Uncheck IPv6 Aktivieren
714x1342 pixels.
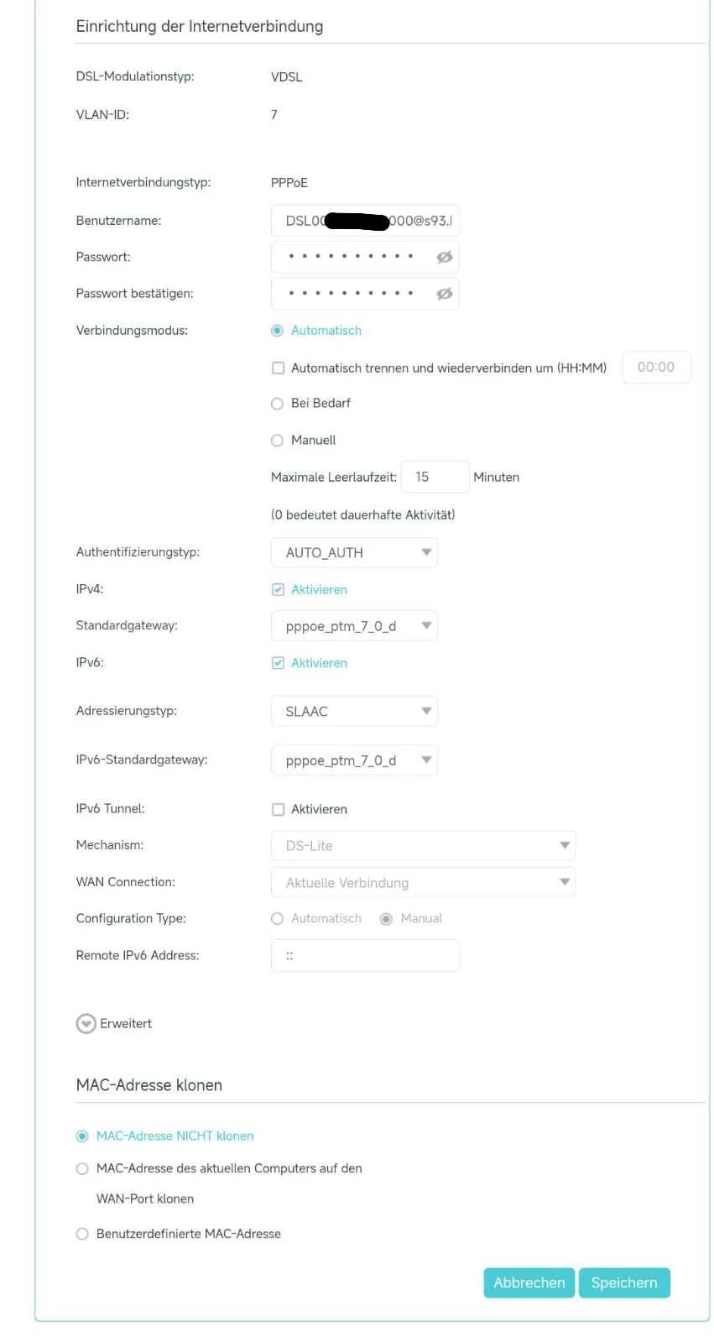tap(279, 663)
